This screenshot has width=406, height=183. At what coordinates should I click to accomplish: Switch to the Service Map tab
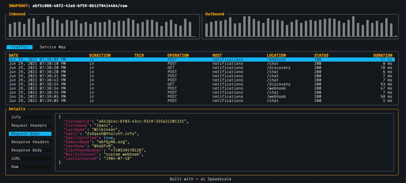[x=52, y=47]
